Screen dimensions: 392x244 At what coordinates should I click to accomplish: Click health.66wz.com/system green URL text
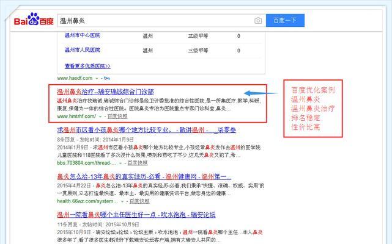click(x=87, y=201)
